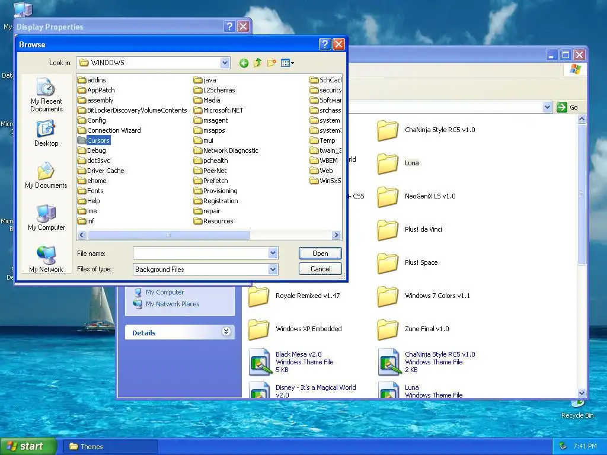607x455 pixels.
Task: Expand Files of type Background Files dropdown
Action: [x=273, y=270]
